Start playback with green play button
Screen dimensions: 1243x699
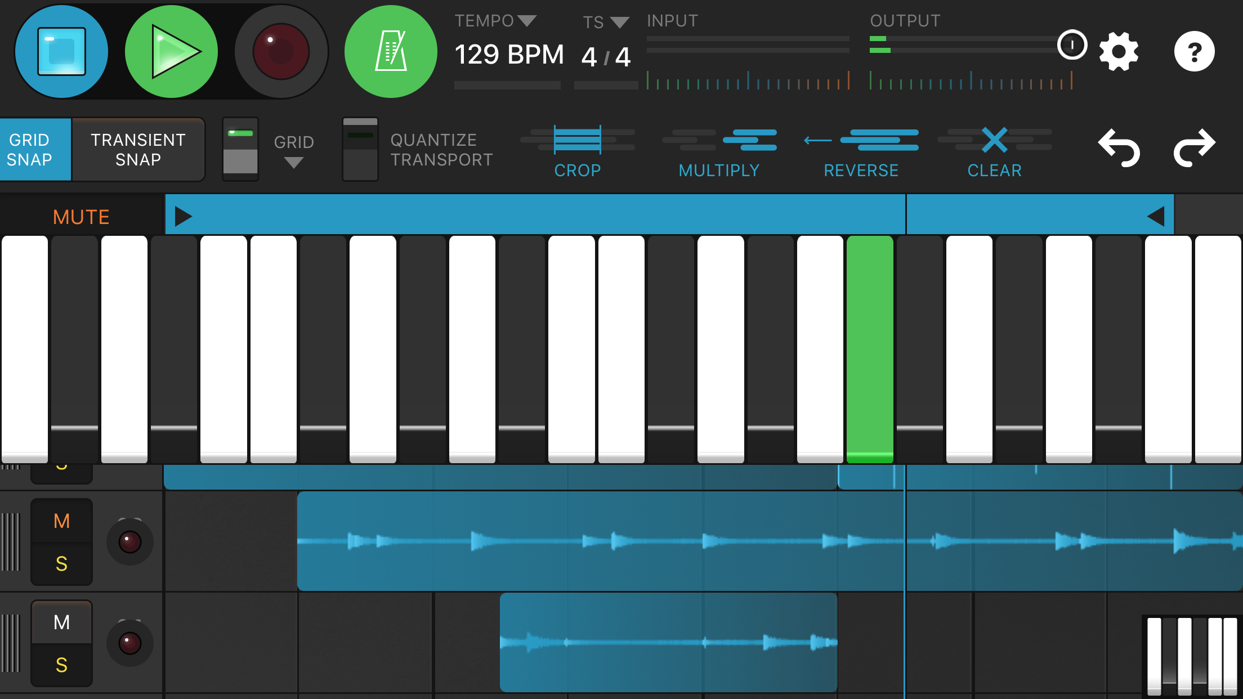171,52
